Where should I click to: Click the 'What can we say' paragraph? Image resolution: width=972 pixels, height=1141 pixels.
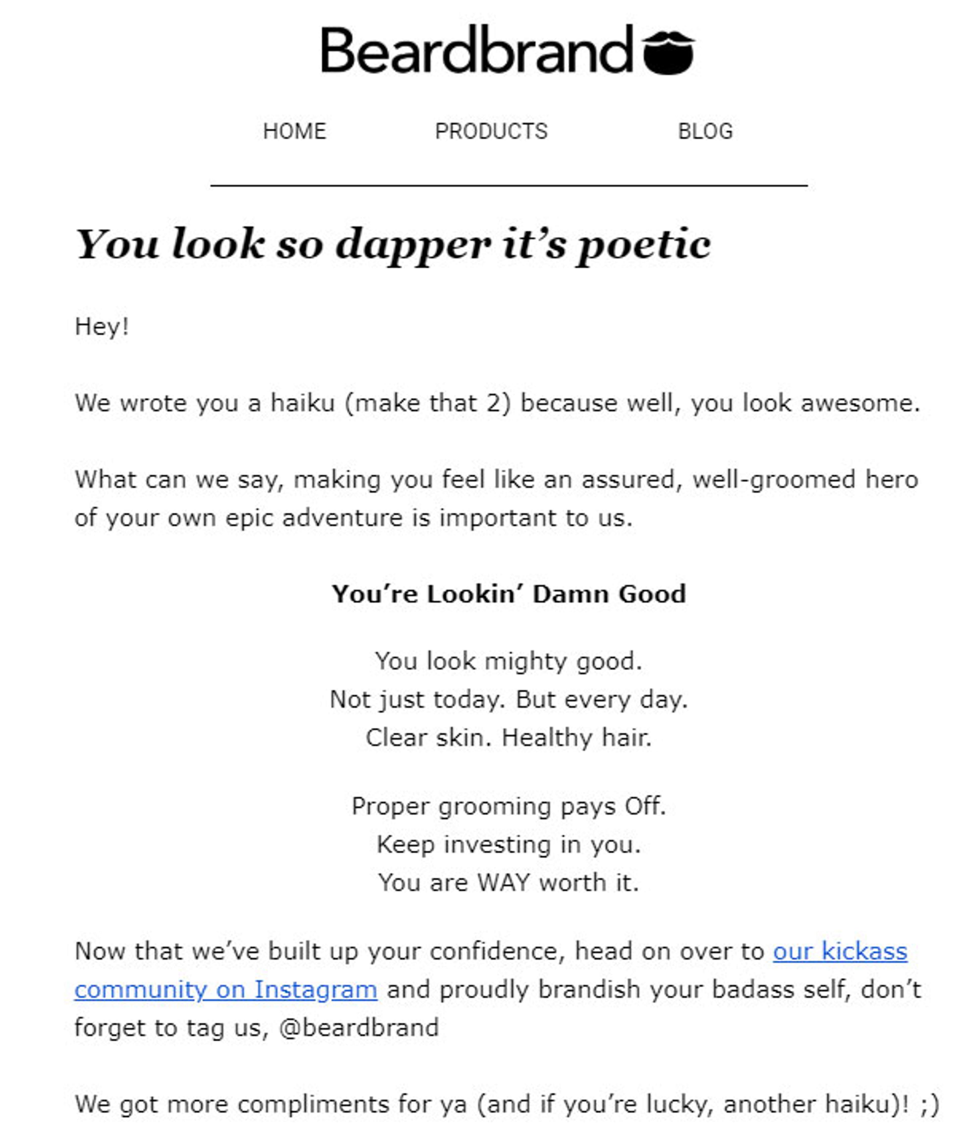pos(496,498)
